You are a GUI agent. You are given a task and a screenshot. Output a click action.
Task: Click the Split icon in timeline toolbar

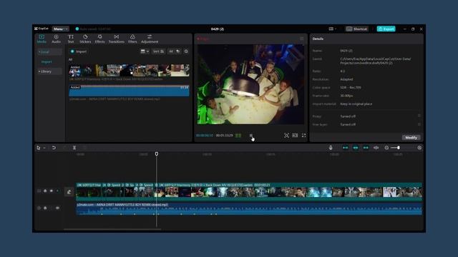(74, 148)
